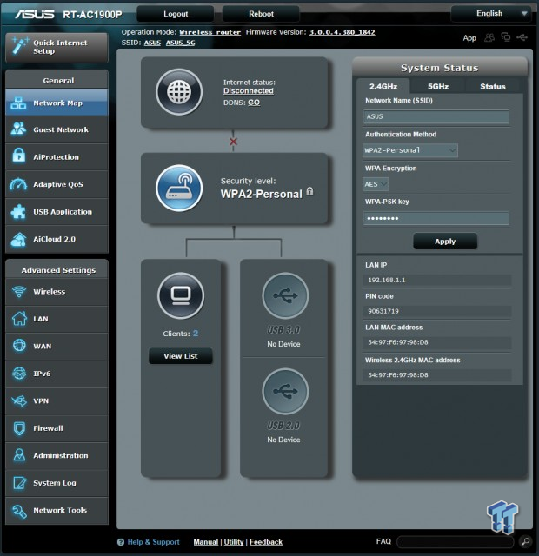Click the Help & Support question mark icon
The image size is (539, 556).
(121, 542)
